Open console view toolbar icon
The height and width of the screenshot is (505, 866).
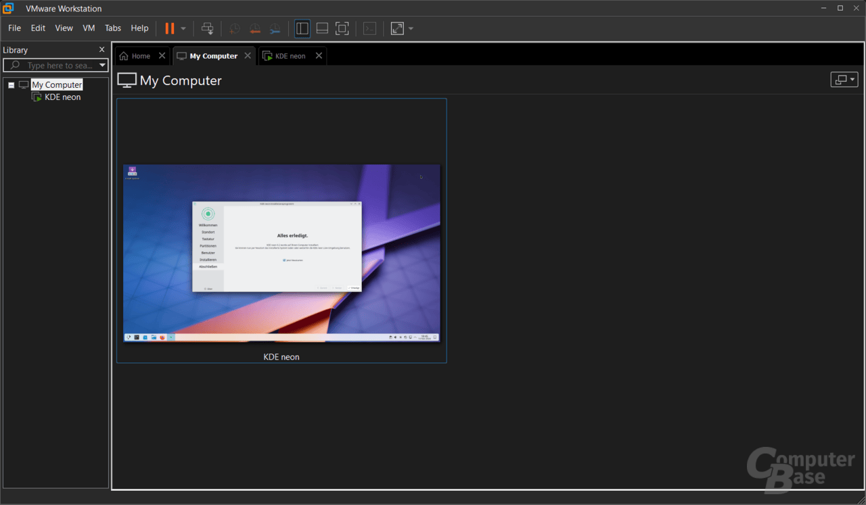pyautogui.click(x=369, y=28)
